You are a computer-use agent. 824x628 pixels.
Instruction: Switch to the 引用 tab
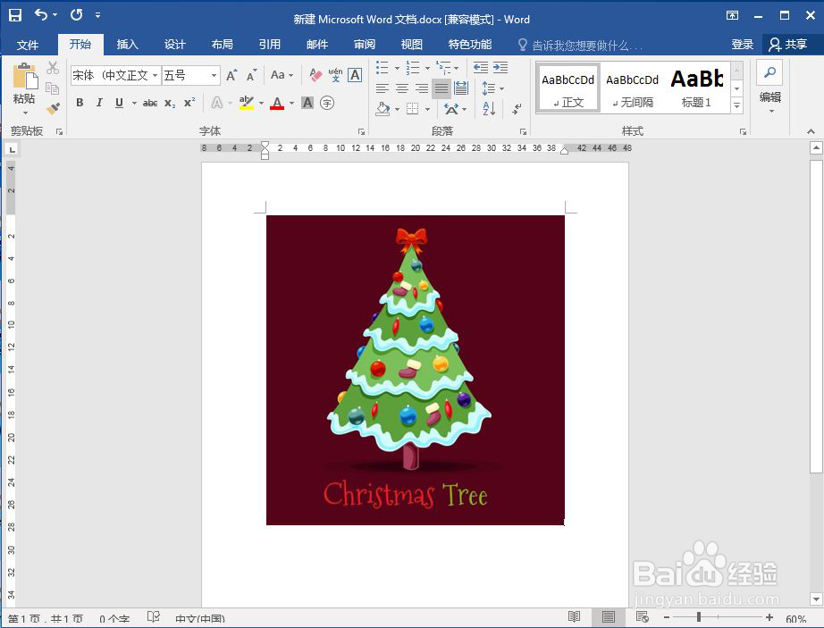[x=269, y=45]
